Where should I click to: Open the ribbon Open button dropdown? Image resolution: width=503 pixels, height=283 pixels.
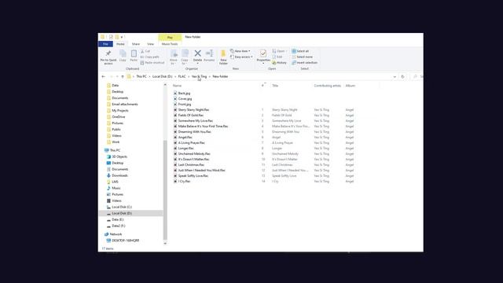coord(286,51)
